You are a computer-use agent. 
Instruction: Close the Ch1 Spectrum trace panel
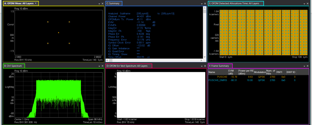click(x=102, y=66)
